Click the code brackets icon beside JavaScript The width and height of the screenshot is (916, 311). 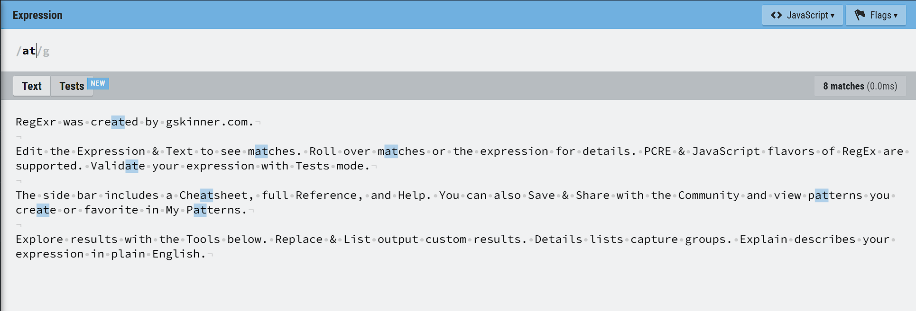776,15
